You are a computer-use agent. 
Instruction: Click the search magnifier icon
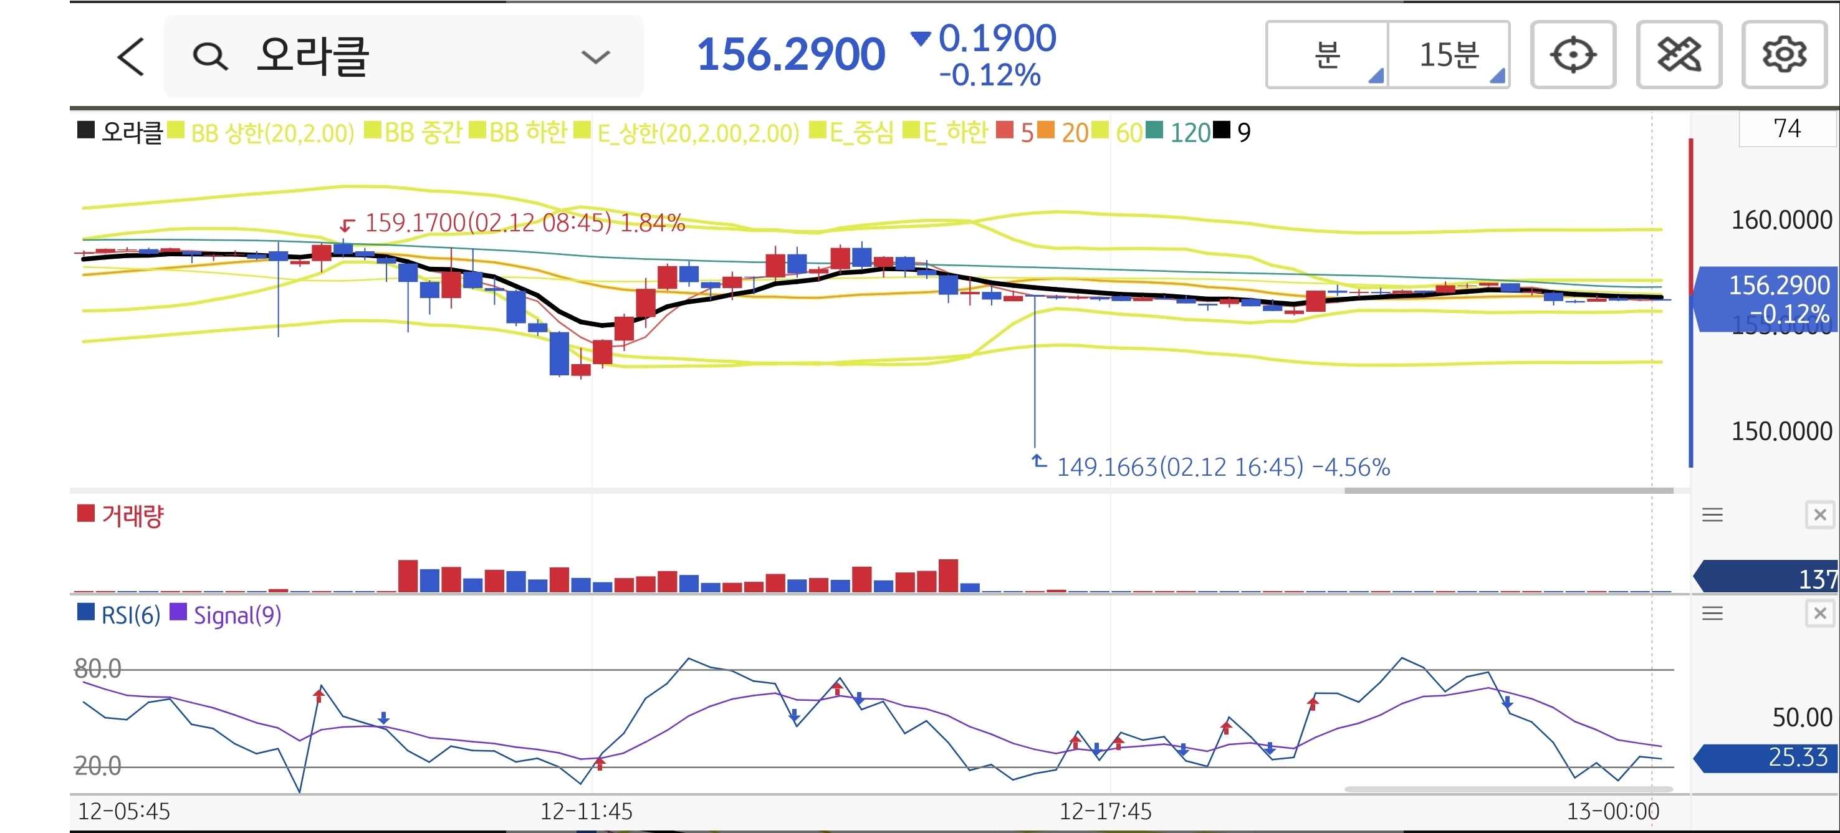tap(210, 57)
